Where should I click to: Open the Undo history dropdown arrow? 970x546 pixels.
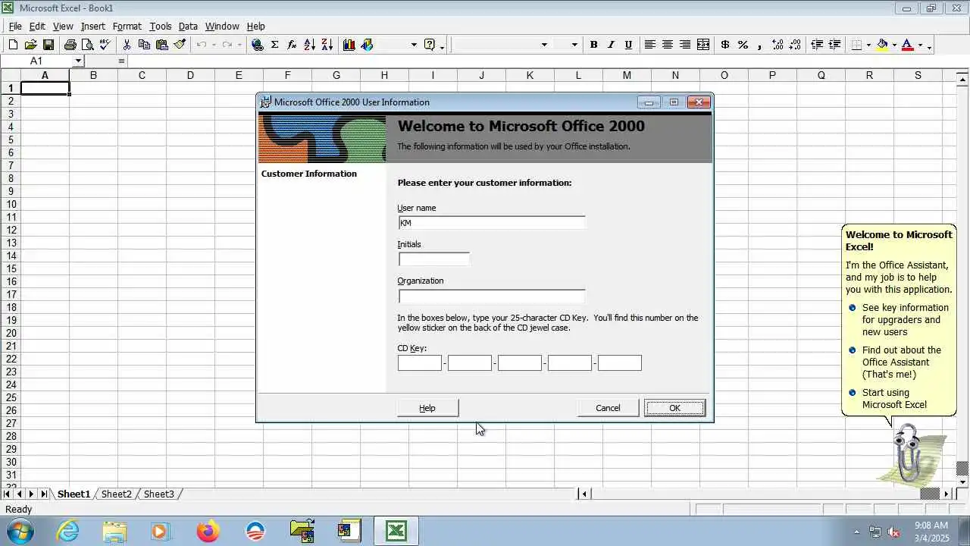pyautogui.click(x=214, y=45)
